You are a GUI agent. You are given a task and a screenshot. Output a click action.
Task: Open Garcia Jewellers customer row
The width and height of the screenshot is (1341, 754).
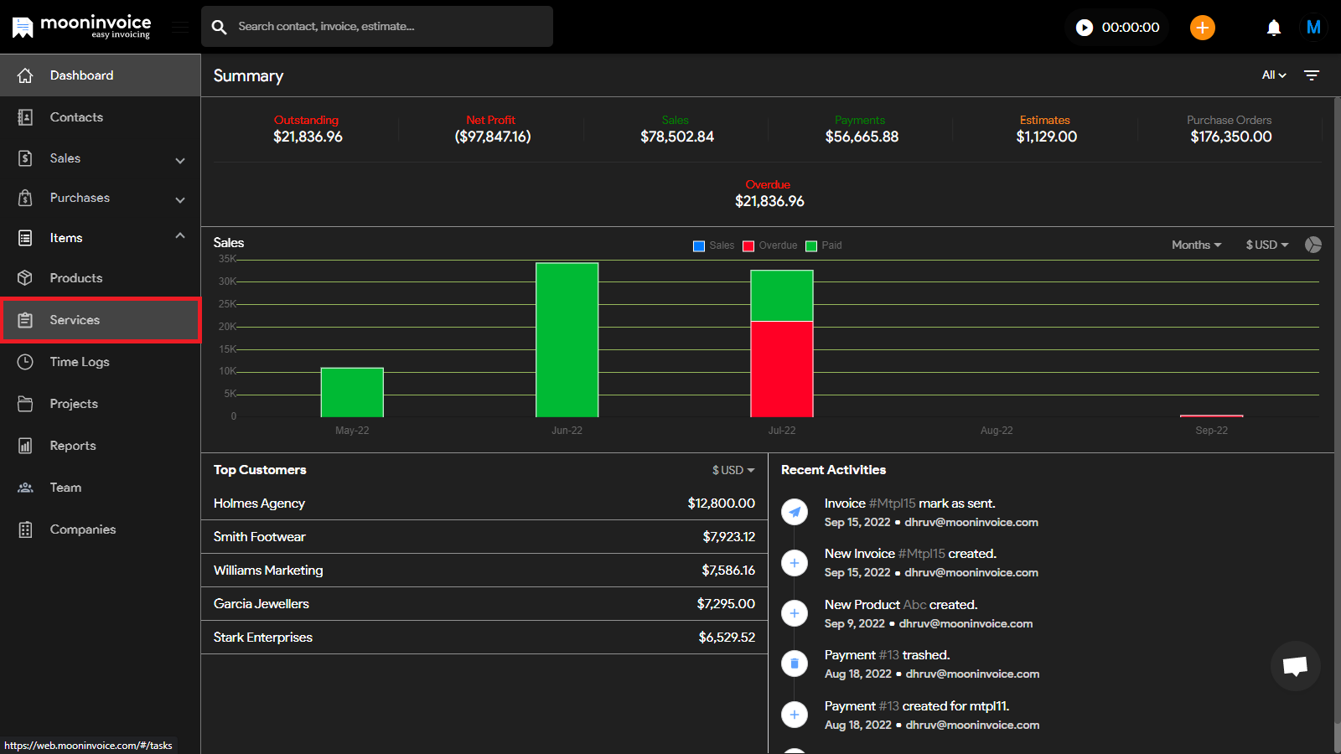pos(484,604)
